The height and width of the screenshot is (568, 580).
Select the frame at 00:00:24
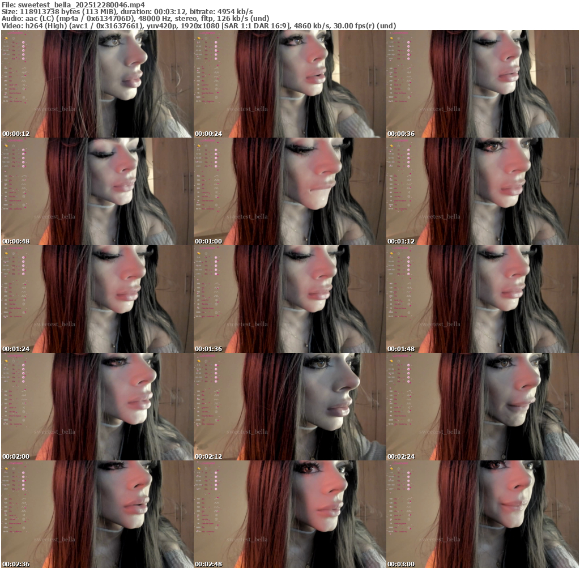coord(289,84)
